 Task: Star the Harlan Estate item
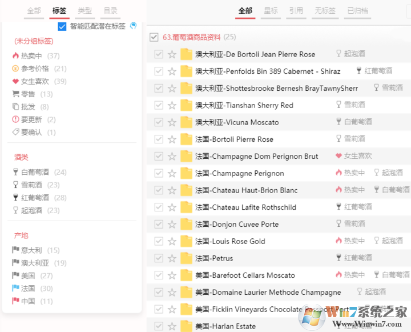pyautogui.click(x=172, y=326)
